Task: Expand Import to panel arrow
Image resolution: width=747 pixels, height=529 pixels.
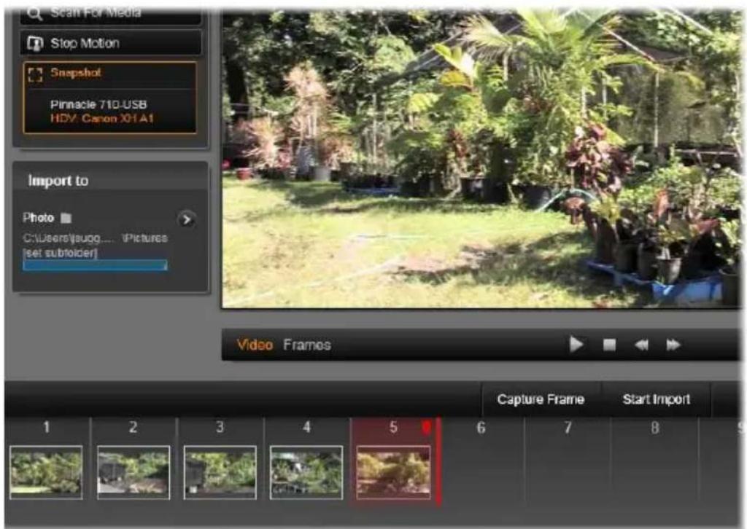Action: (186, 219)
